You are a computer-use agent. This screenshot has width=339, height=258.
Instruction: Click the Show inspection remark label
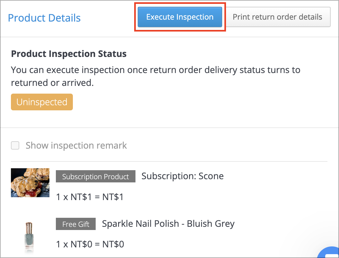coord(76,145)
